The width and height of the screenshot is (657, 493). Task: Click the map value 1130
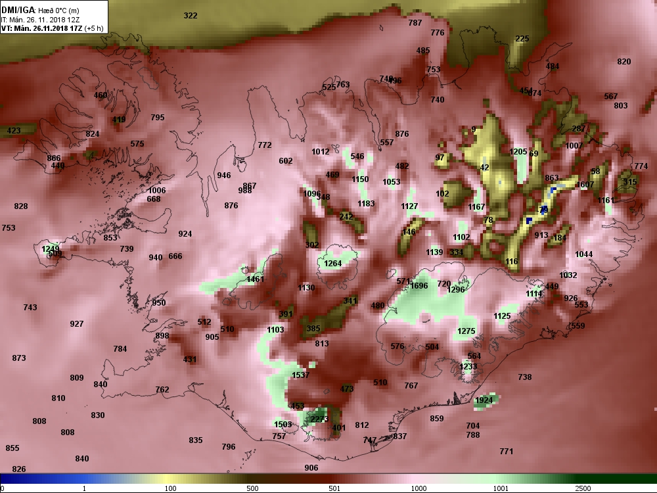pyautogui.click(x=306, y=288)
